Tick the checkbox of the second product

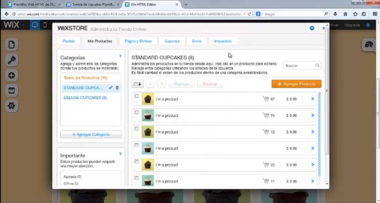click(137, 112)
